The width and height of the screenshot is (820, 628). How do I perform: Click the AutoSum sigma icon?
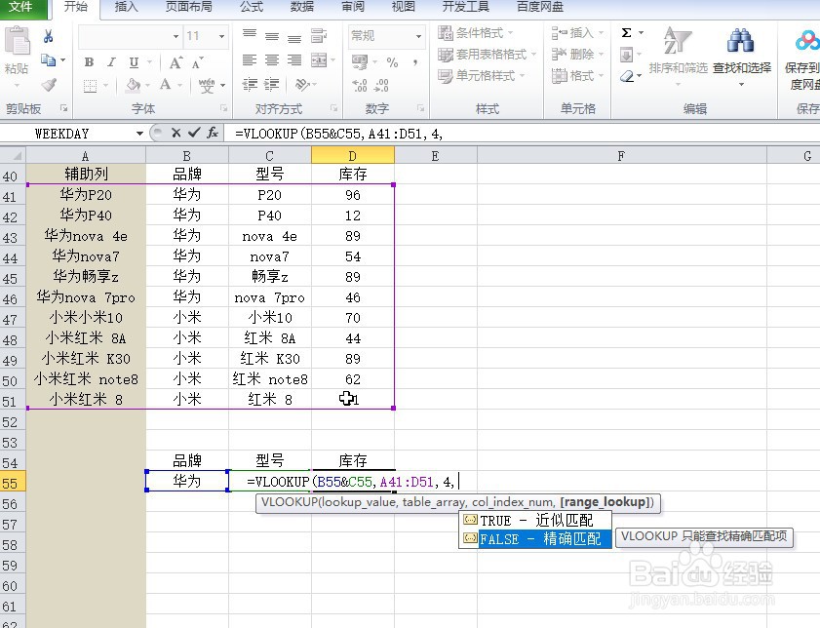pos(626,33)
